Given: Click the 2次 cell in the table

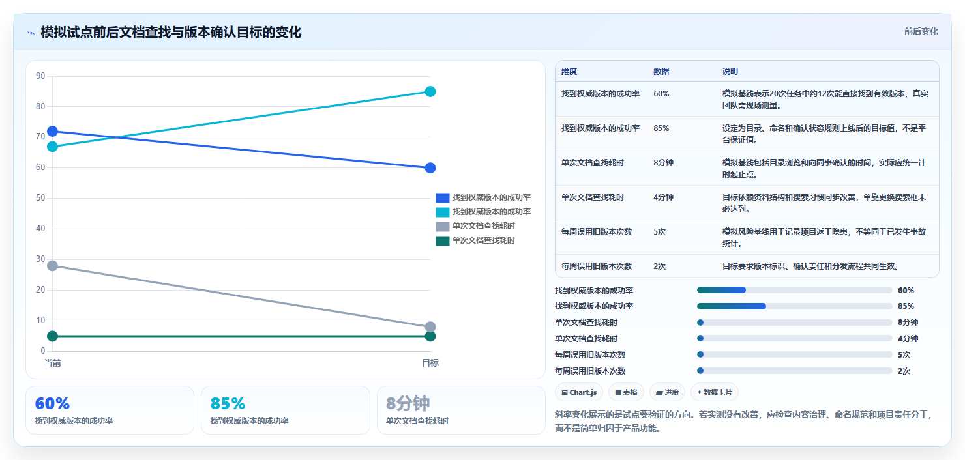Looking at the screenshot, I should click(660, 266).
